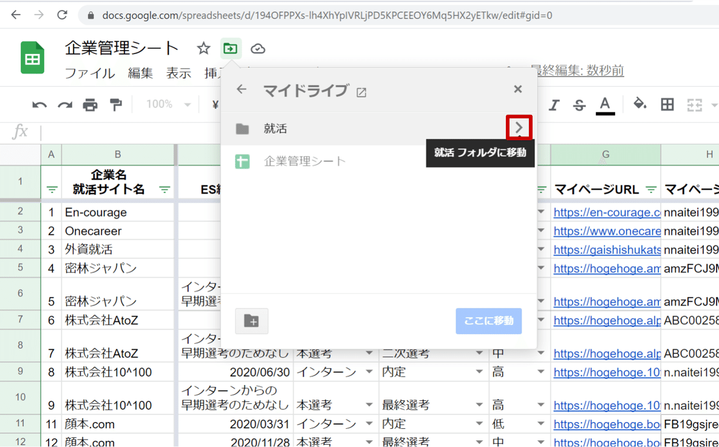
Task: Select the En-courage cell
Action: (x=118, y=213)
